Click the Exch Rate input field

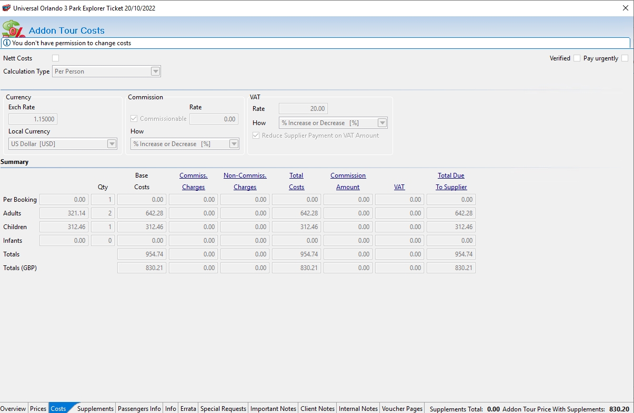(x=33, y=119)
